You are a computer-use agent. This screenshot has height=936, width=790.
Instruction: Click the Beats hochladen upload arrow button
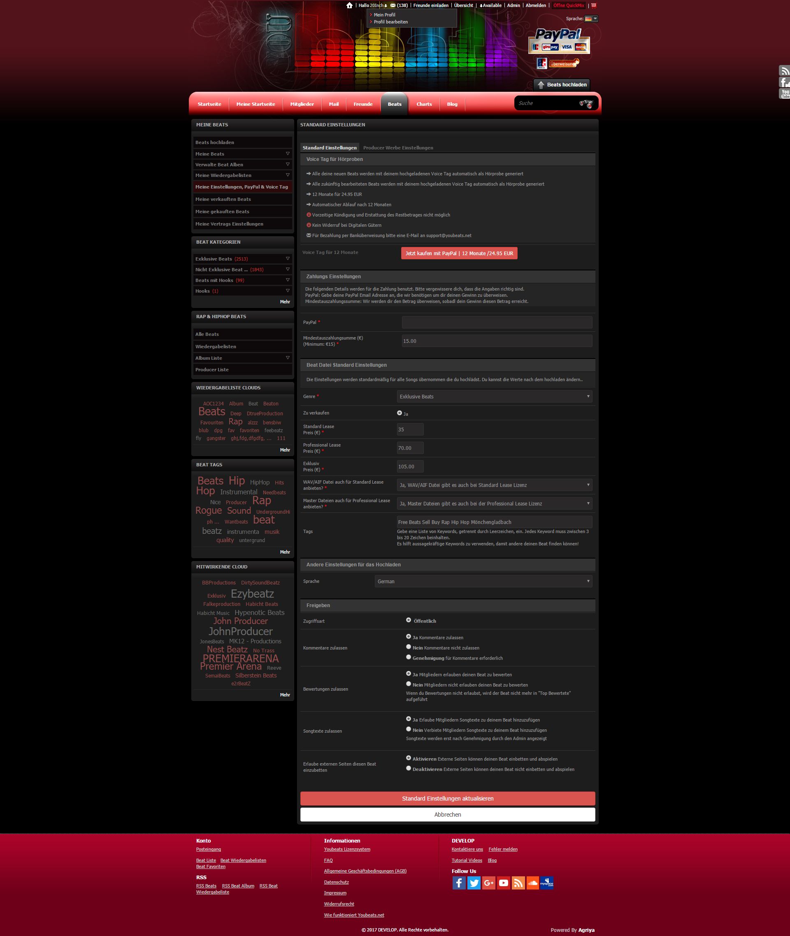pyautogui.click(x=562, y=85)
